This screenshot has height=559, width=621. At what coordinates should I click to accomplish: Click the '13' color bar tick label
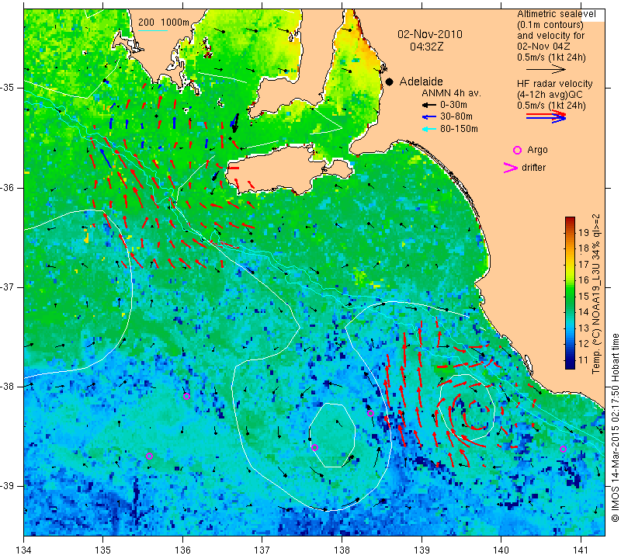pos(584,328)
